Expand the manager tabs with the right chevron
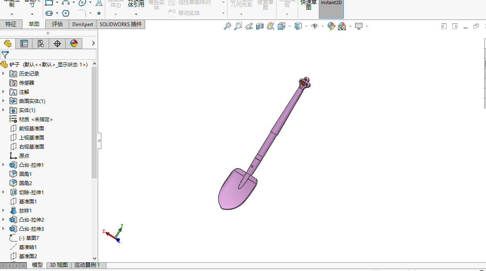The image size is (486, 271). pyautogui.click(x=93, y=43)
